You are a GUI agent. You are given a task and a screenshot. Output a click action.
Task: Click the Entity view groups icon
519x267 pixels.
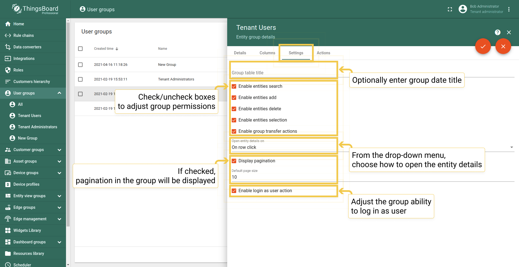[x=8, y=196]
